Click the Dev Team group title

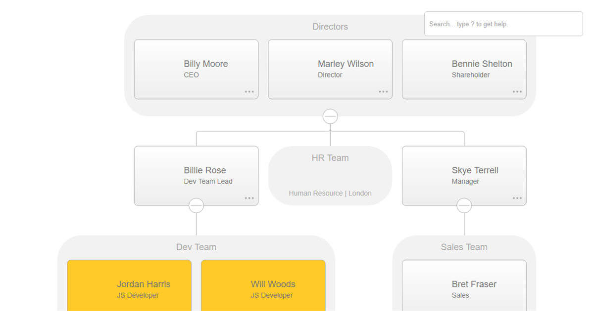196,247
